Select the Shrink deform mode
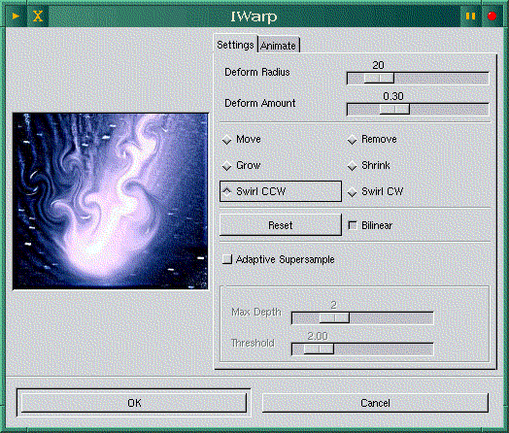This screenshot has height=433, width=509. pos(369,165)
